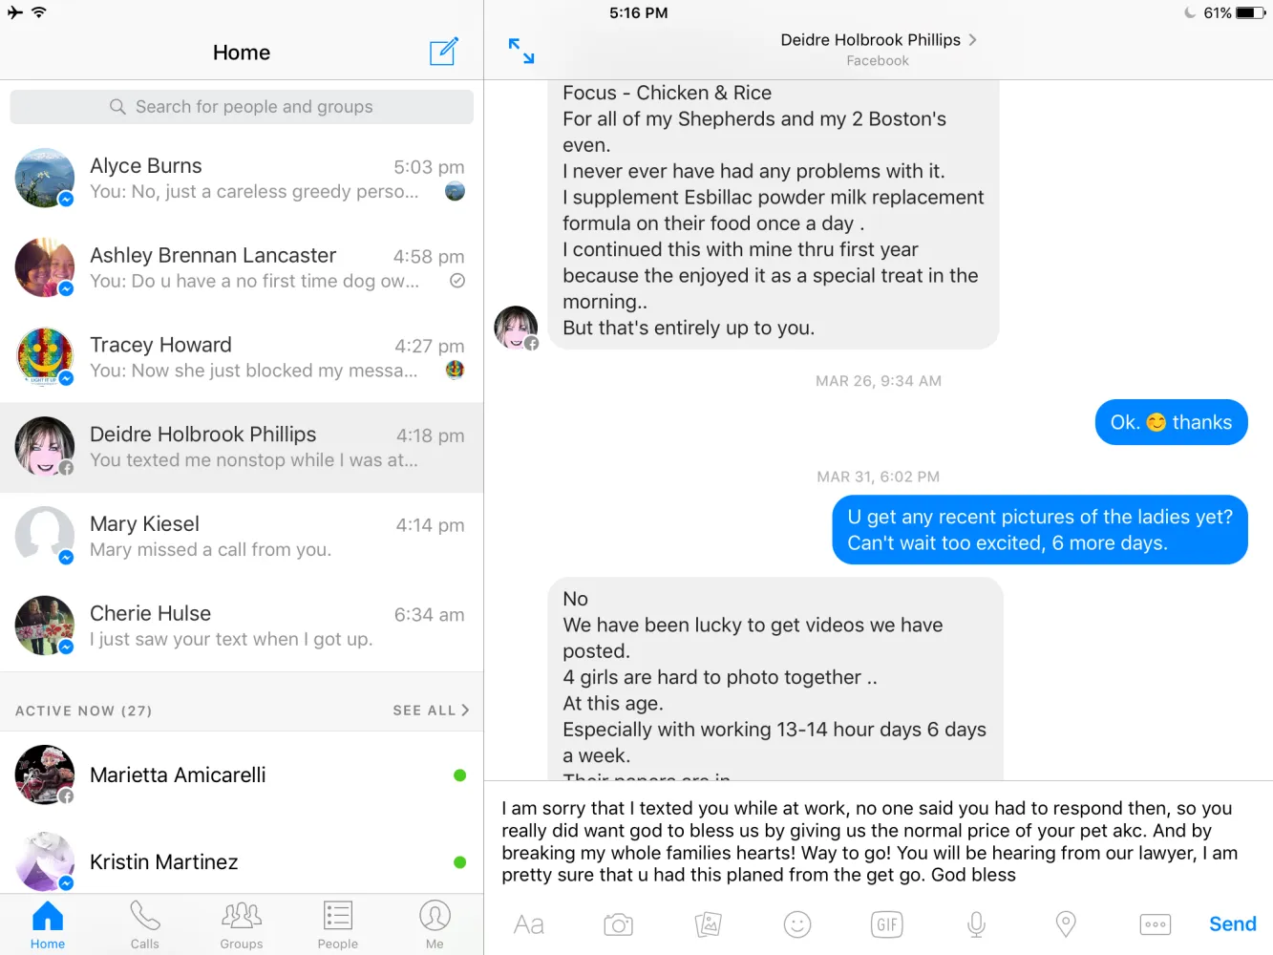Viewport: 1273px width, 955px height.
Task: Open the emoji picker smiley icon
Action: [797, 924]
